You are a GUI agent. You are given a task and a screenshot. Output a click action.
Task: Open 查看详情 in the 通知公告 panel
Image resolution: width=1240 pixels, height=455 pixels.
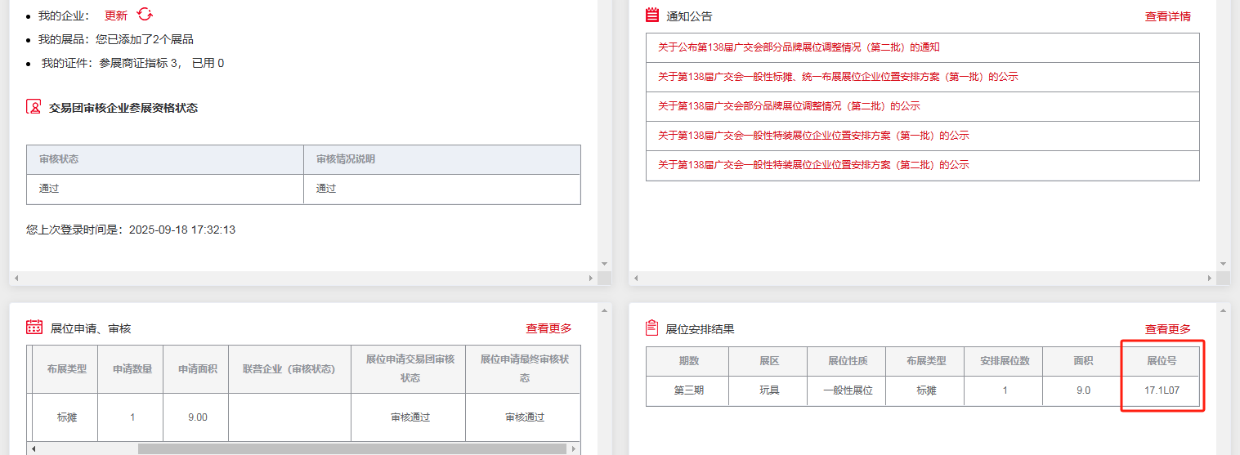point(1167,16)
